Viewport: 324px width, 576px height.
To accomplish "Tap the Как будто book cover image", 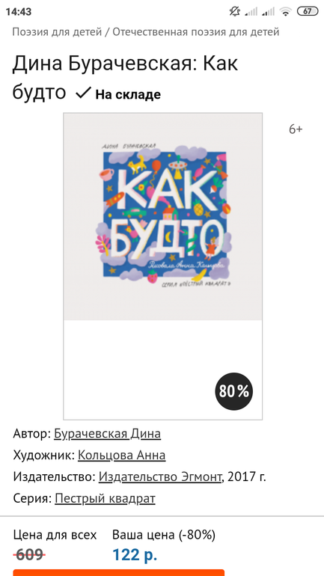I will [162, 217].
